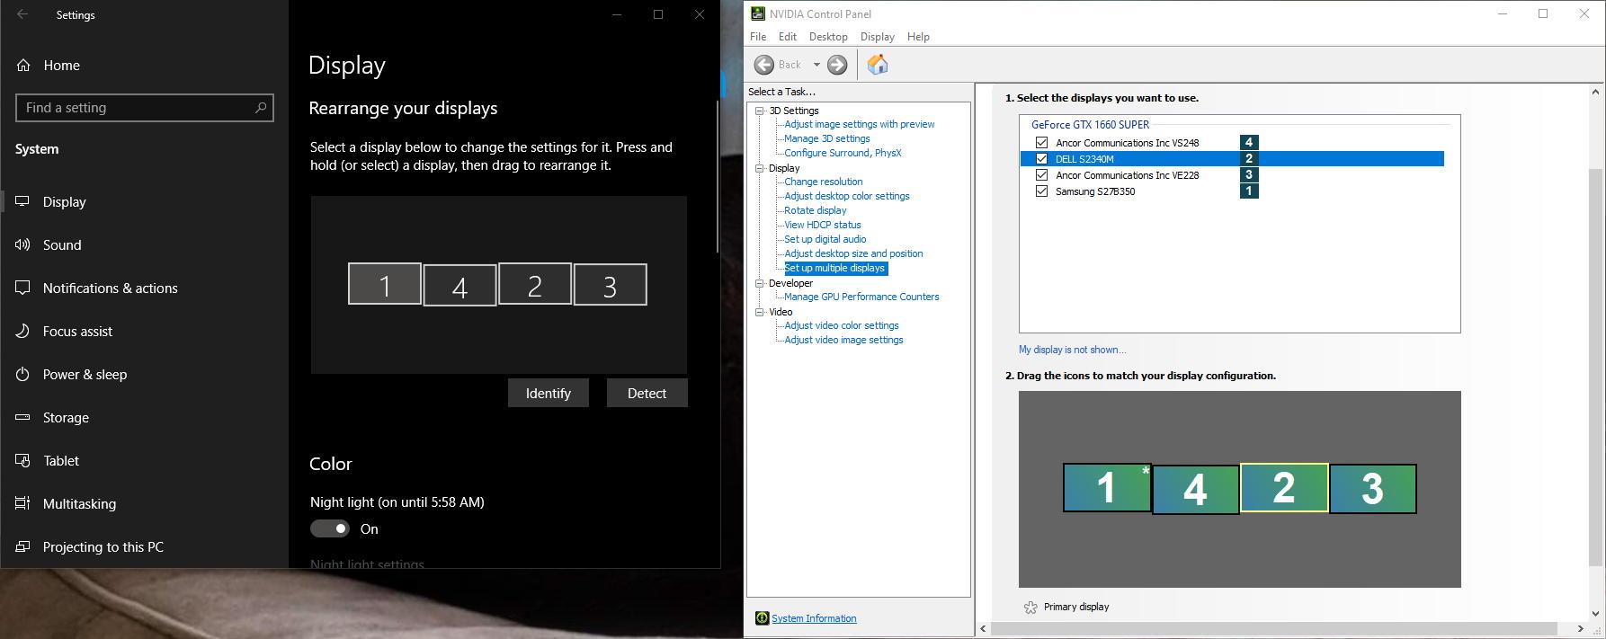Click number badge 1 beside Samsung S27B350
This screenshot has height=639, width=1606.
[1248, 191]
